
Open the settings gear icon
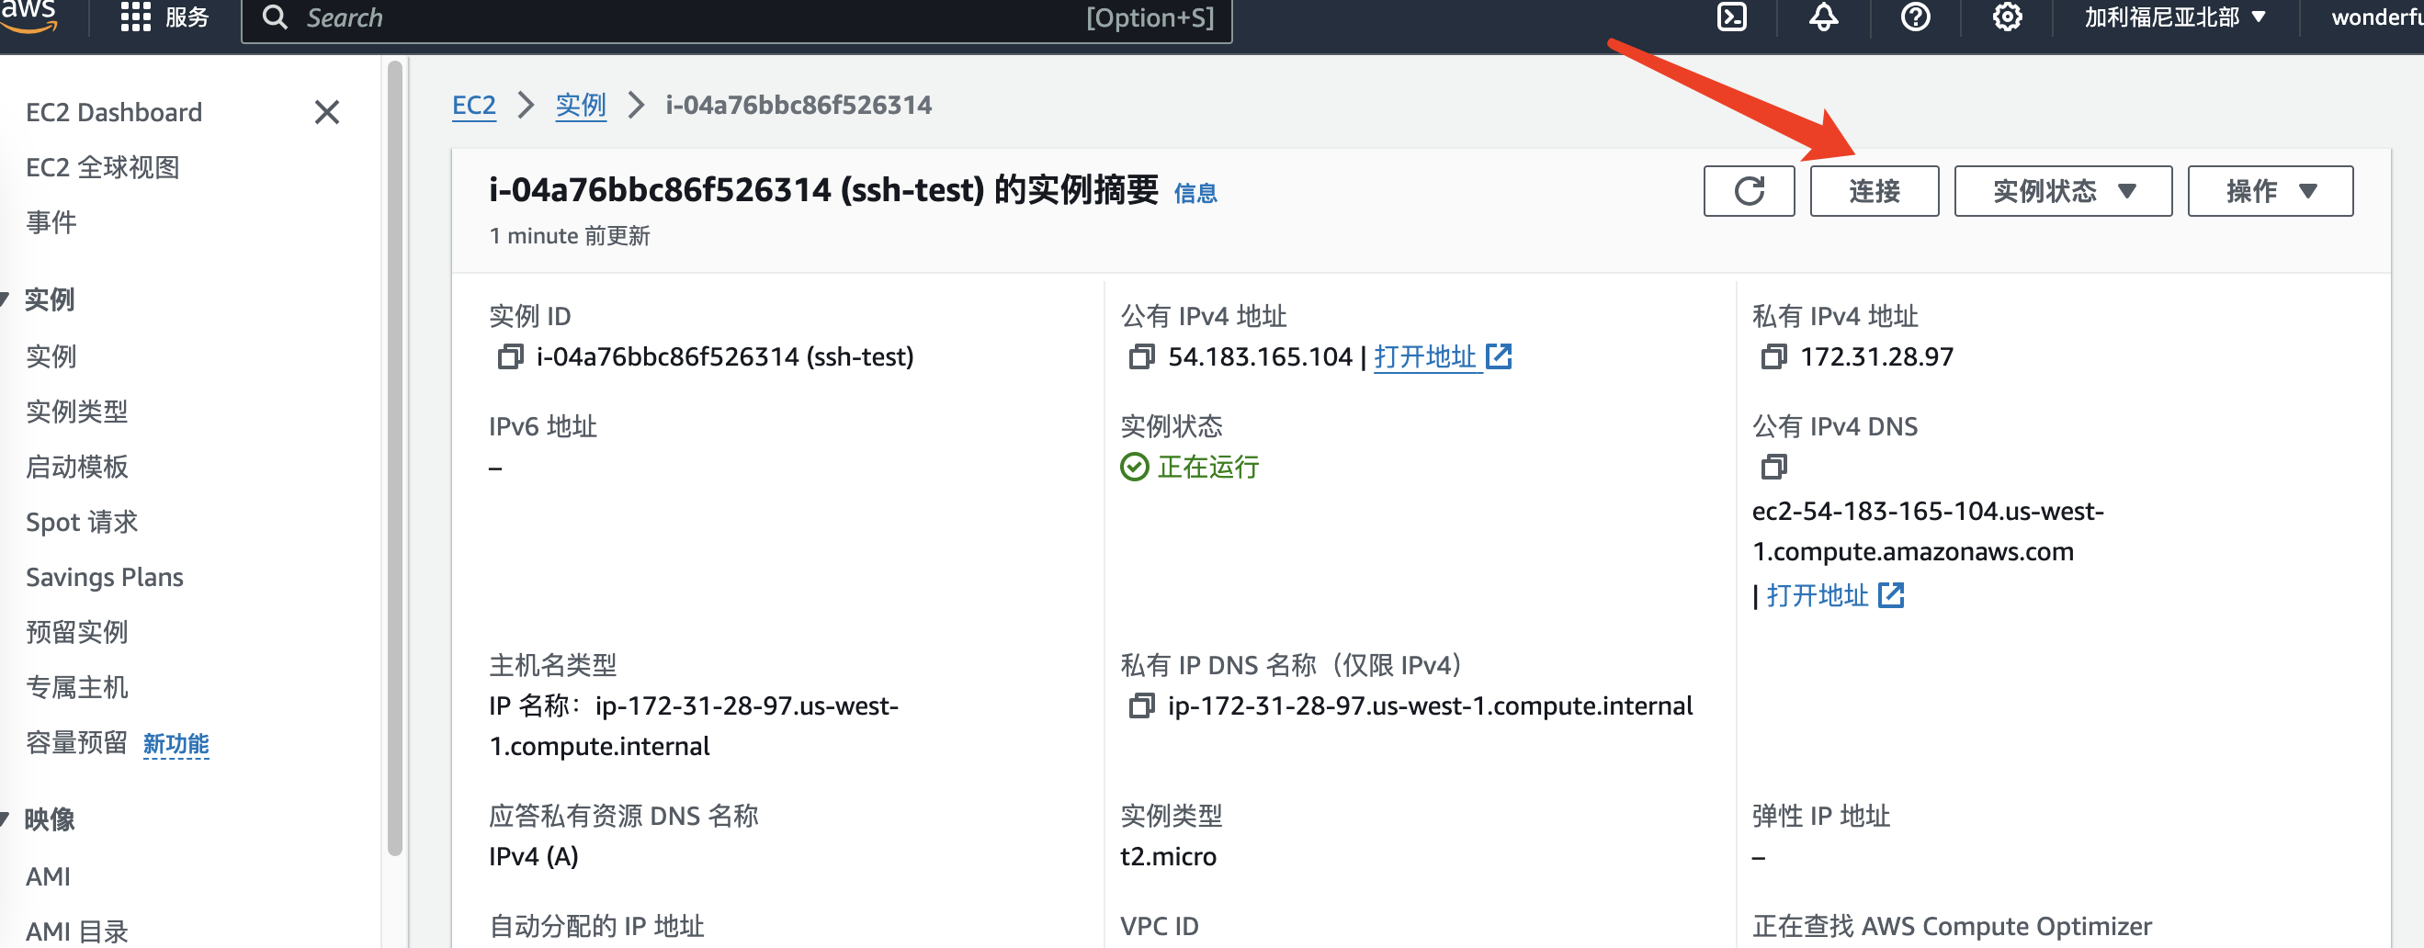pos(2007,17)
